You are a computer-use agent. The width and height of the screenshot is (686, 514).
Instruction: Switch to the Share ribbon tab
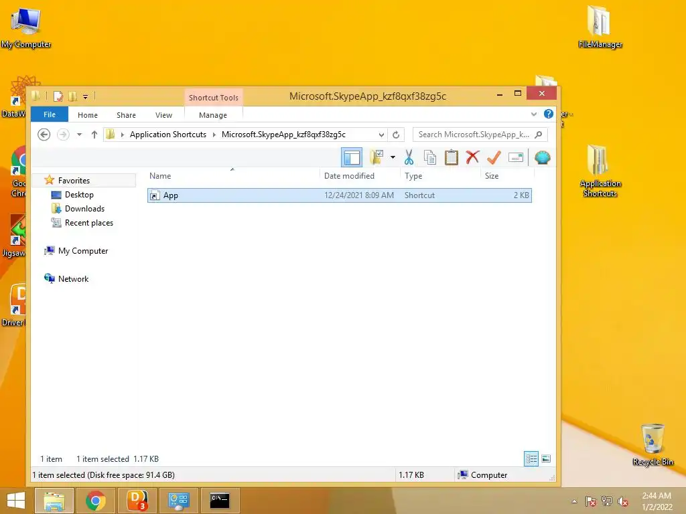coord(126,115)
